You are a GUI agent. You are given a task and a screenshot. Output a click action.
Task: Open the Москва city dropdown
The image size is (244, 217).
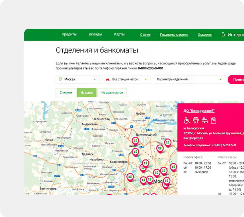[77, 79]
